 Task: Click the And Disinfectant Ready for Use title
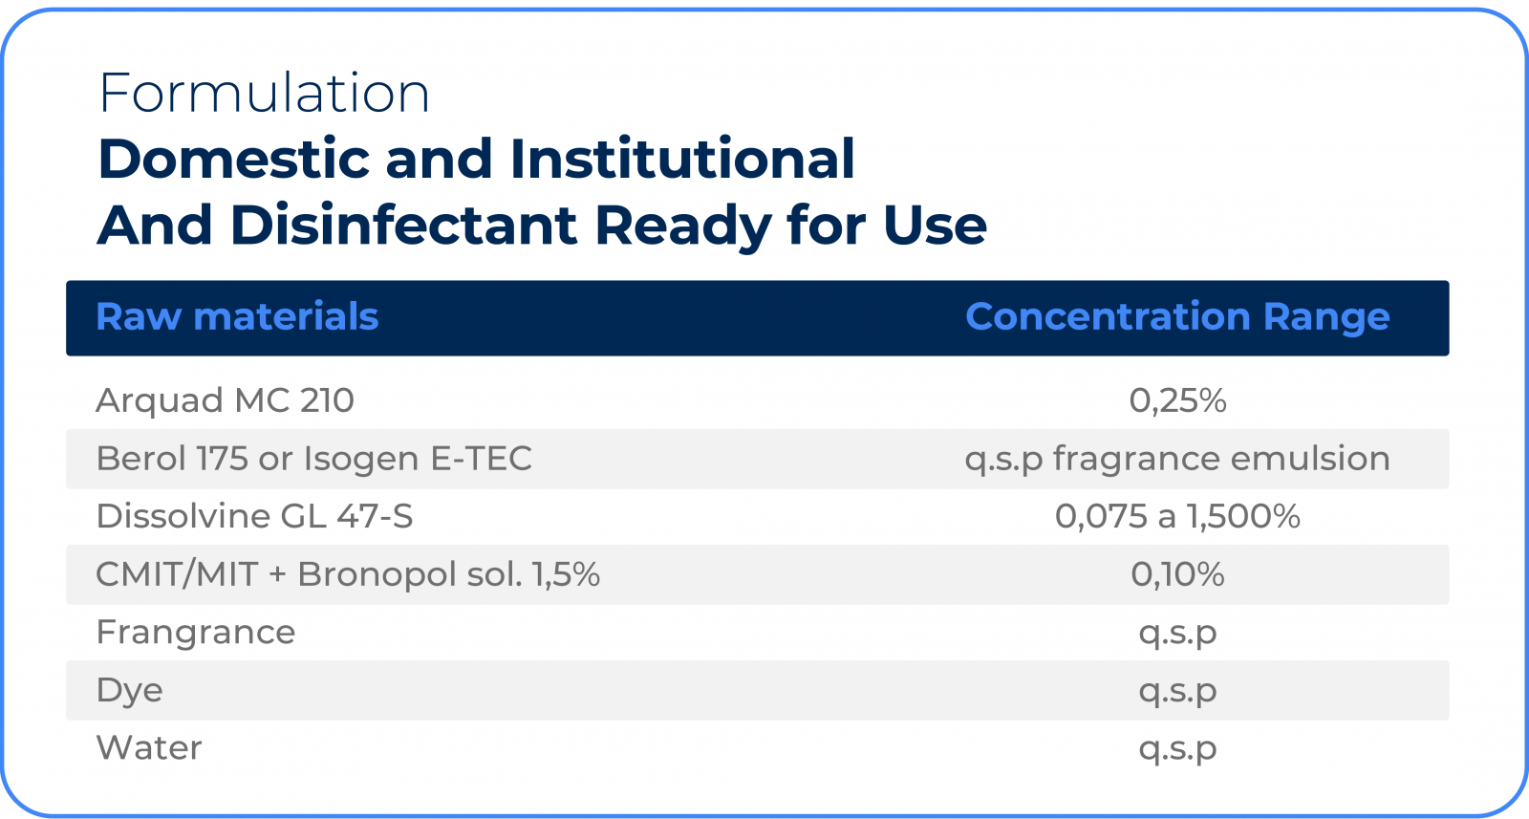542,226
